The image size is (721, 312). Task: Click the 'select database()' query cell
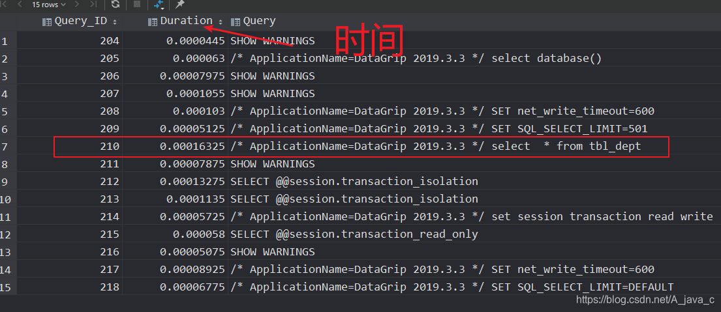[416, 58]
